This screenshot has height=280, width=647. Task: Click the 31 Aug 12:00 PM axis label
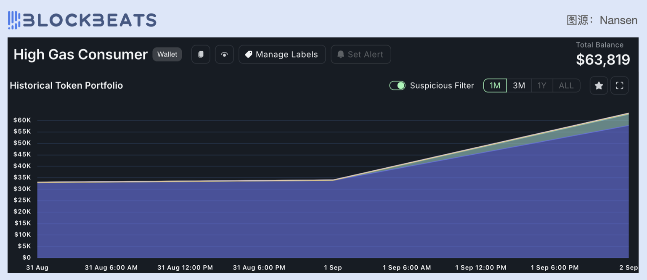click(x=185, y=267)
